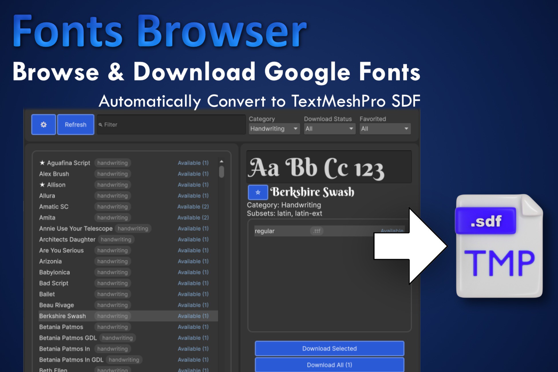Select Betania Patmos font row
The image size is (558, 372).
(128, 327)
